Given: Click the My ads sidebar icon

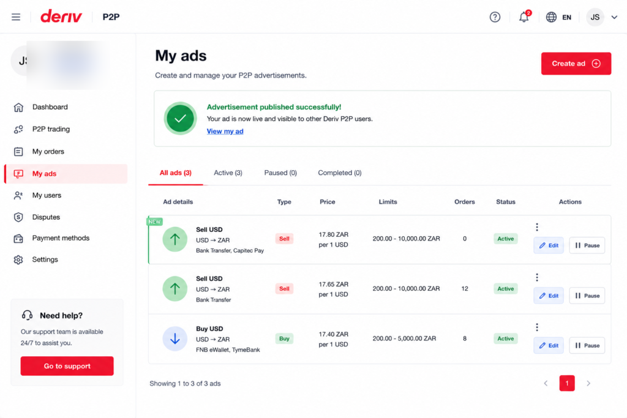Looking at the screenshot, I should click(18, 173).
